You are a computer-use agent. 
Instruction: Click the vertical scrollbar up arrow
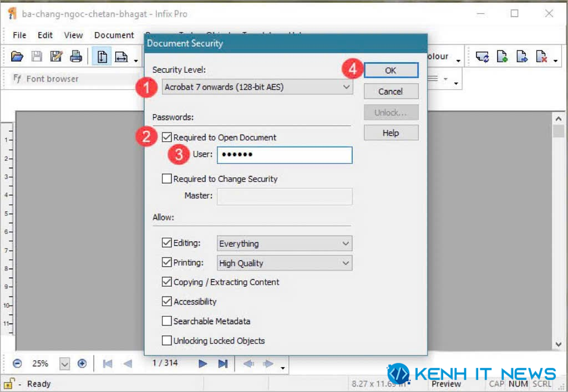pyautogui.click(x=558, y=118)
